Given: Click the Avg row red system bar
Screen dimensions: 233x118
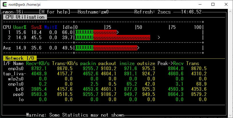Looking at the screenshot, I should click(x=115, y=48).
